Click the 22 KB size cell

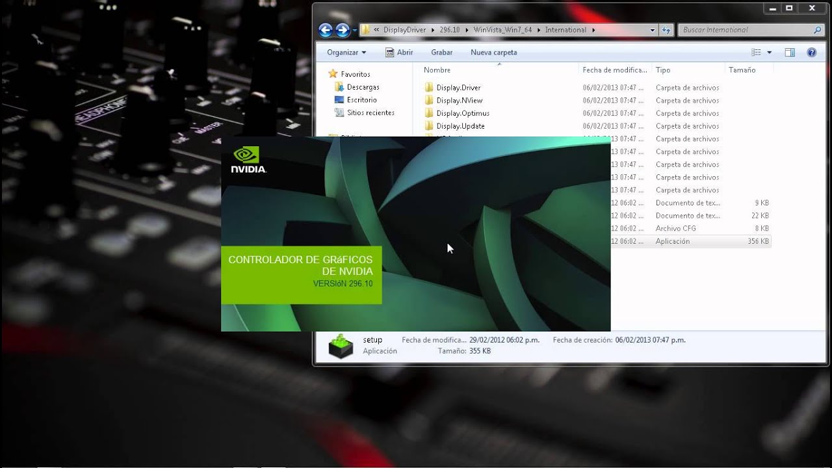(x=760, y=216)
